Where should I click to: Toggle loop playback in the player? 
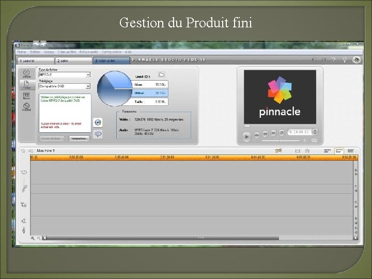[282, 133]
